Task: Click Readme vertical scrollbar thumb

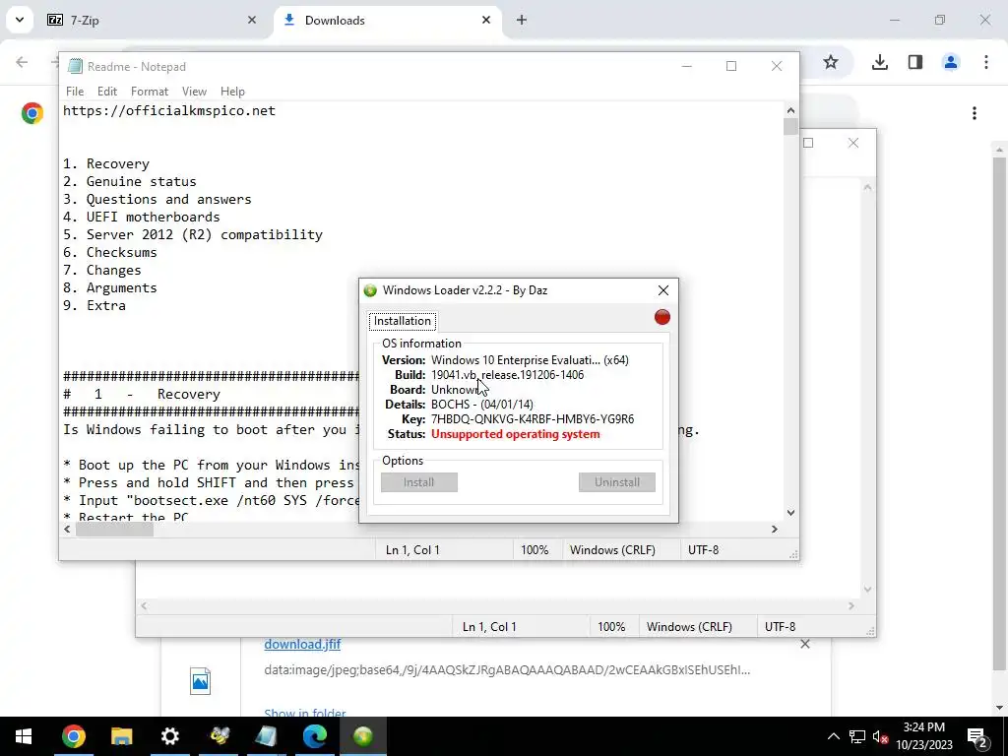Action: [x=790, y=127]
